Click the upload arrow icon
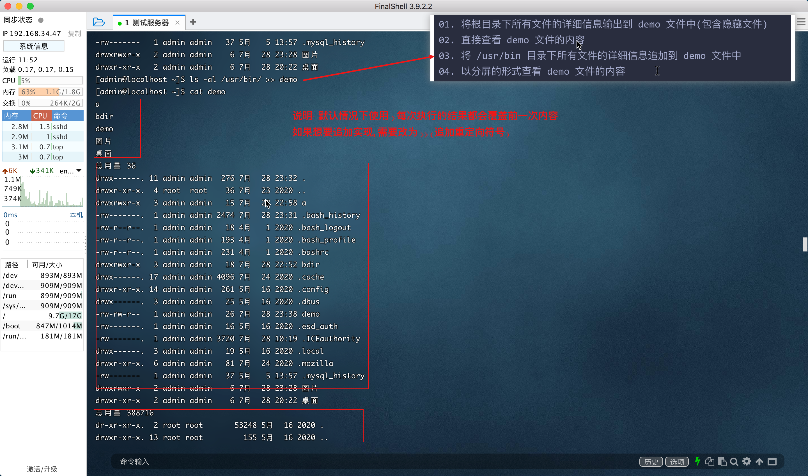 (759, 461)
